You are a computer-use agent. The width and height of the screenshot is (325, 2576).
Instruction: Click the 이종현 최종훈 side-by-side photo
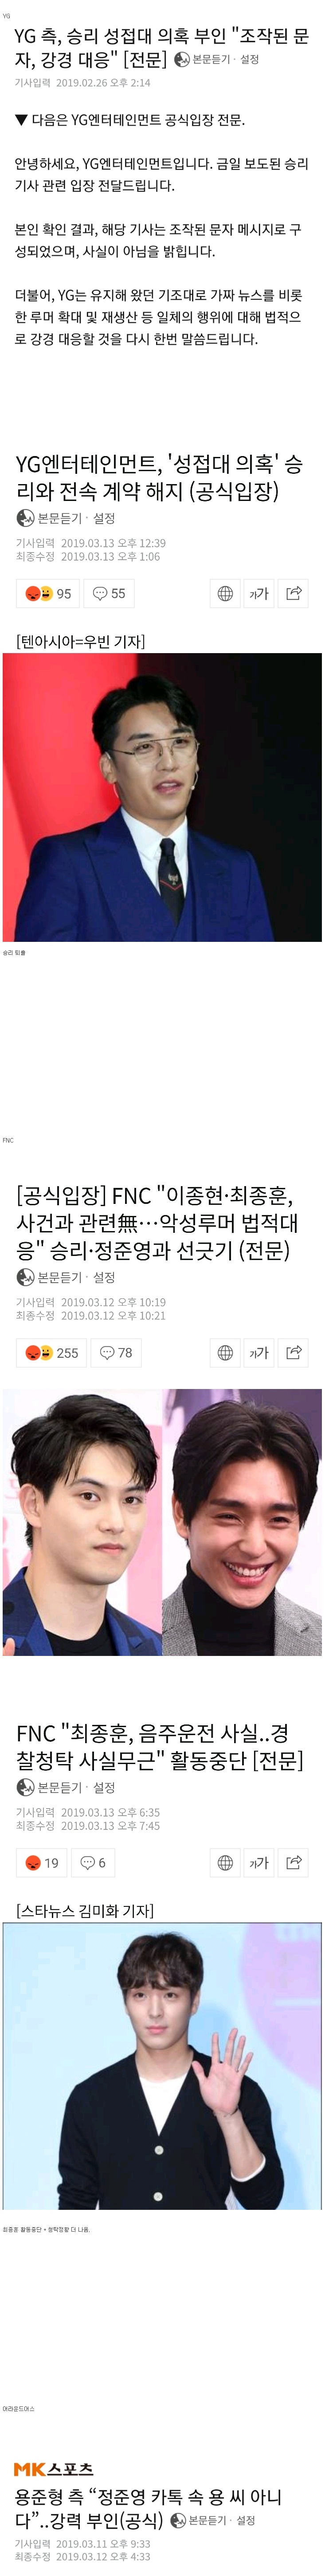click(x=162, y=1522)
